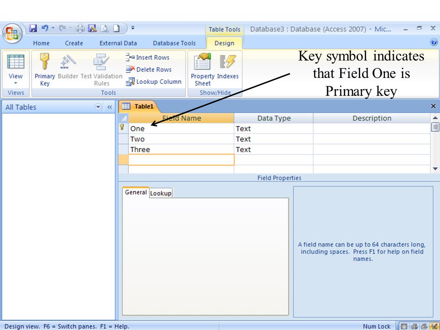Click the Description column header
This screenshot has height=330, width=440.
pos(372,118)
